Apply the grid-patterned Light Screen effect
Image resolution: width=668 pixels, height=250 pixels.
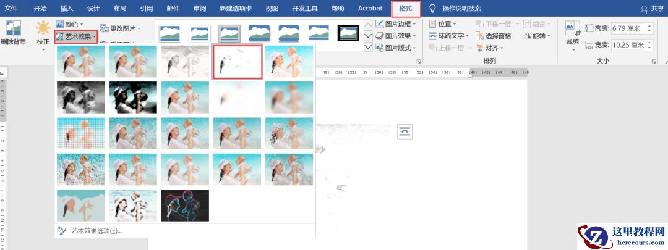click(81, 133)
